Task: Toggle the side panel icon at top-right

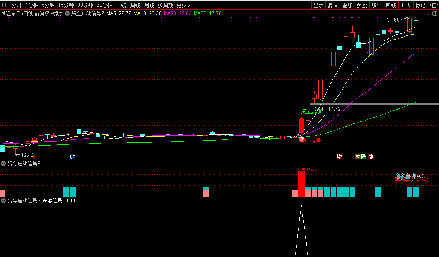Action: coord(435,13)
